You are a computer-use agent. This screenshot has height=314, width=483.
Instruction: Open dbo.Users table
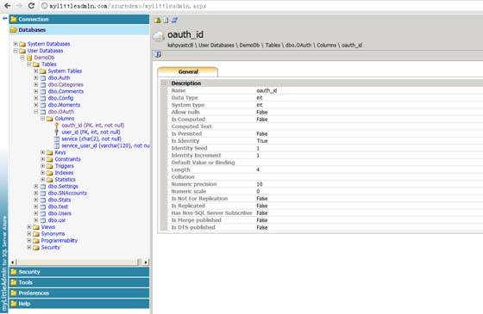click(x=60, y=213)
